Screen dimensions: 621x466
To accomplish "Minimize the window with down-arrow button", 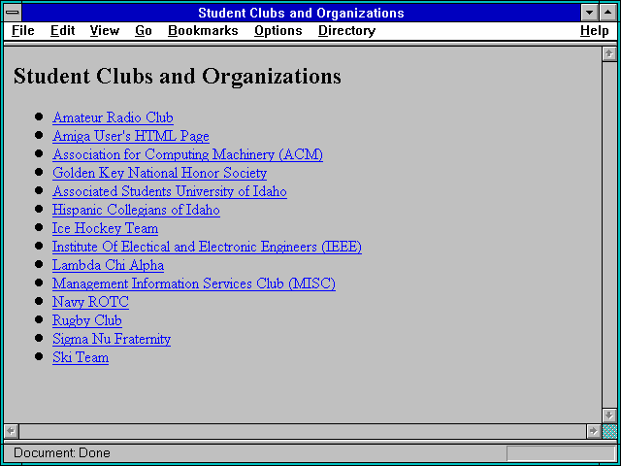I will pos(590,13).
